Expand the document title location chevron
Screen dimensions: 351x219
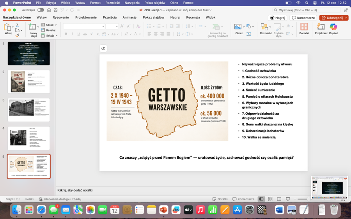211,10
